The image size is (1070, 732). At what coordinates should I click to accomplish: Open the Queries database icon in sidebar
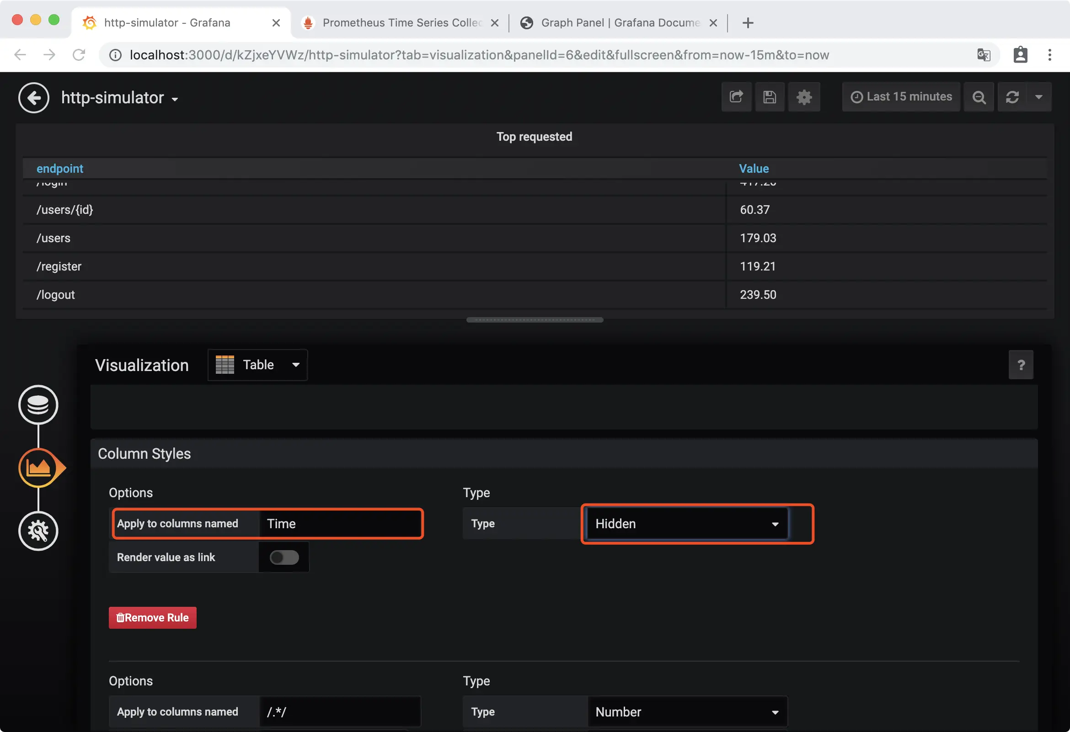38,404
